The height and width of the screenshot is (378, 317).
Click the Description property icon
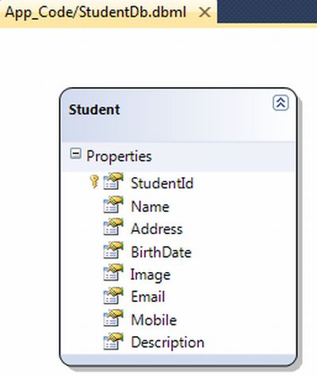pyautogui.click(x=113, y=341)
